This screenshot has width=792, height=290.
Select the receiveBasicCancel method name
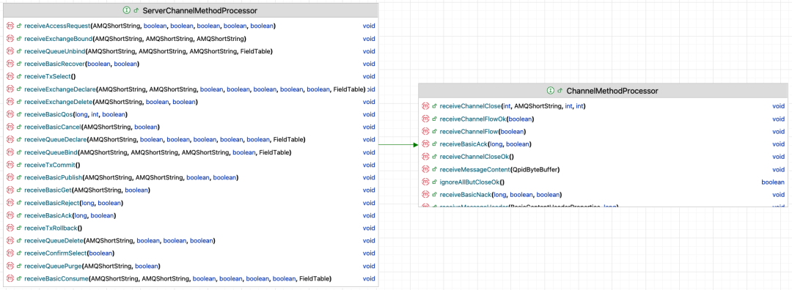53,127
